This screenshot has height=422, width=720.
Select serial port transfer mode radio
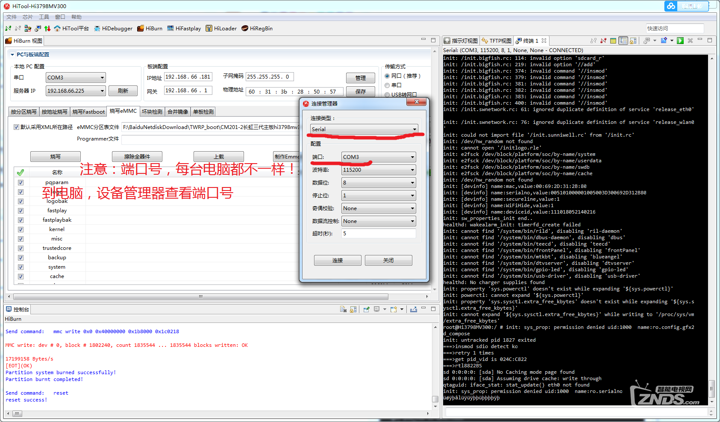pos(387,85)
